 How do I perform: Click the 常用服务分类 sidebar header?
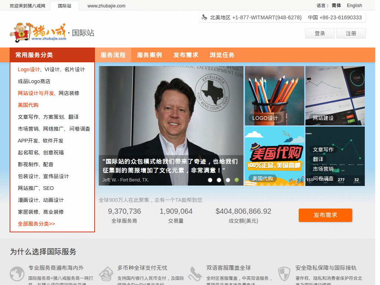point(52,55)
